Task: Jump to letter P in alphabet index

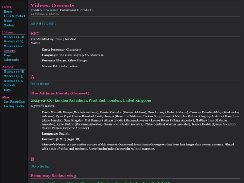Action: pos(53,23)
